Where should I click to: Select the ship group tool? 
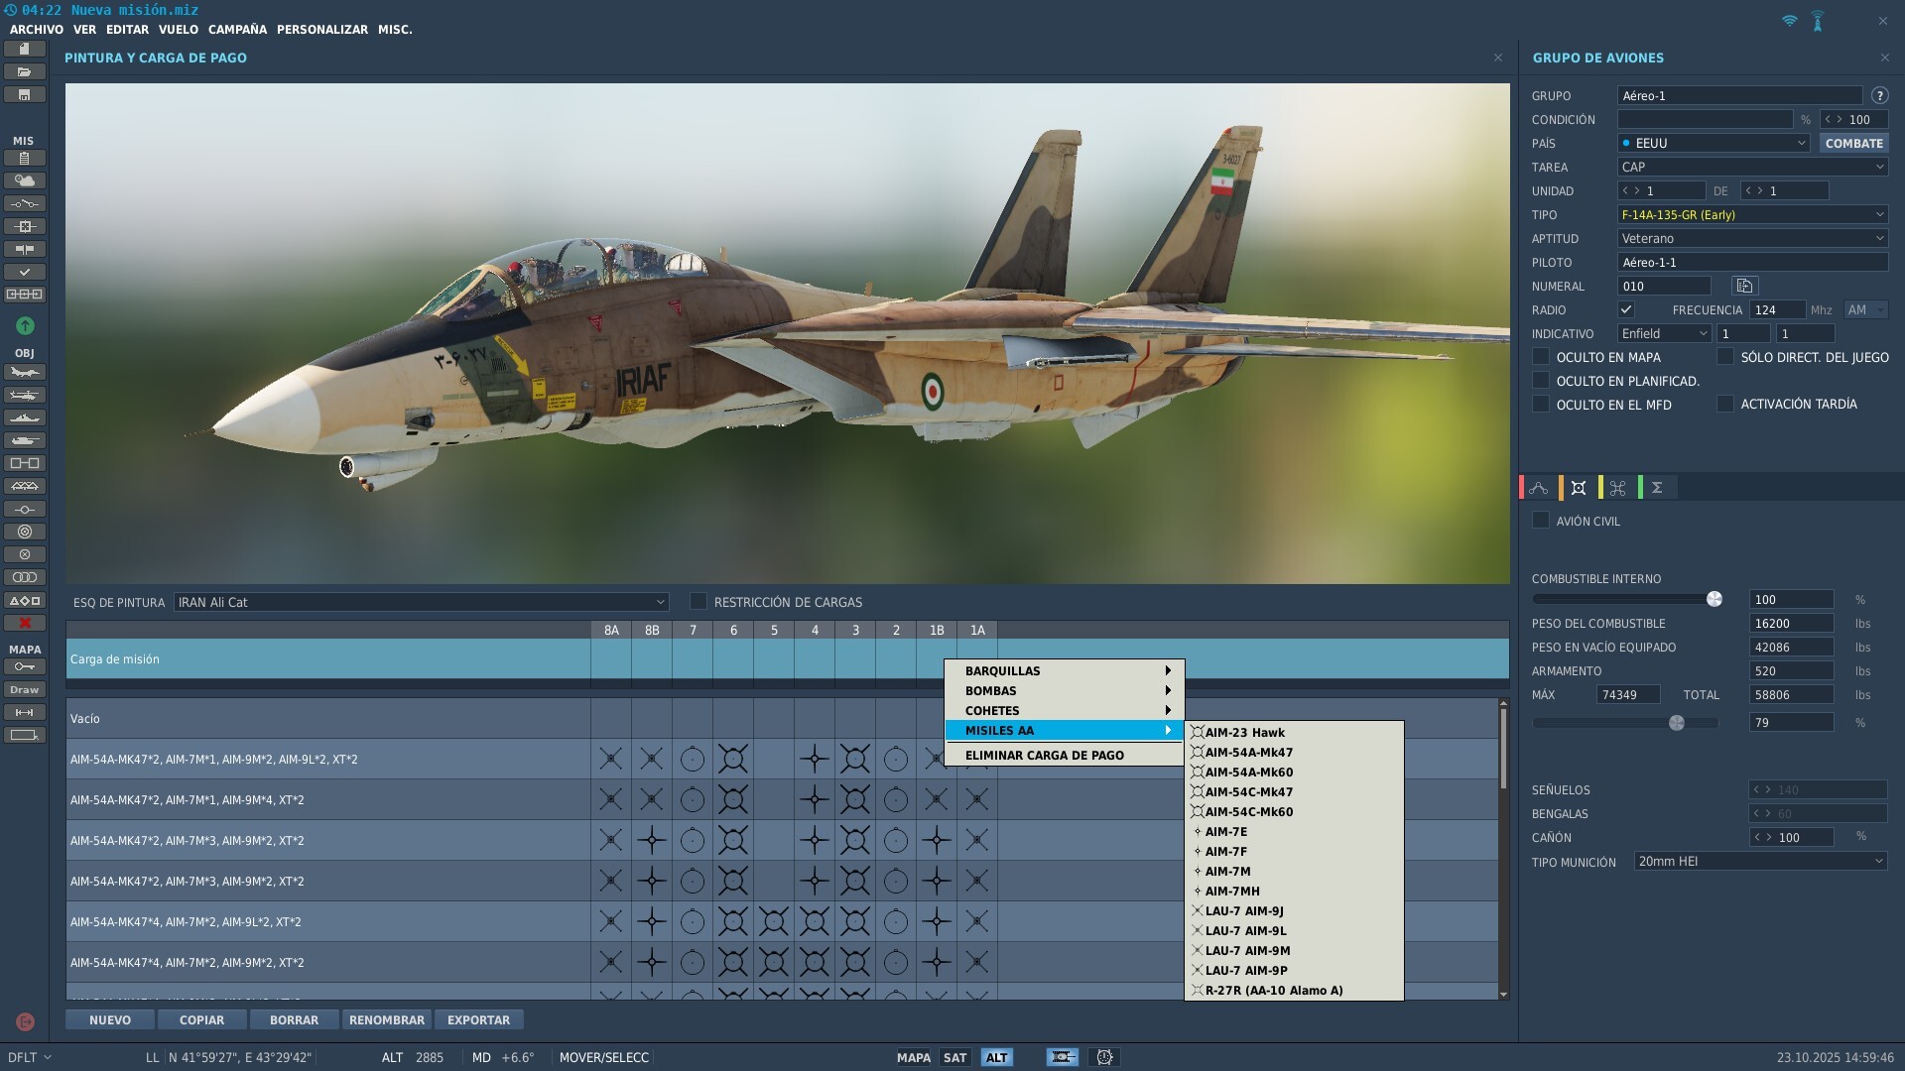(x=25, y=417)
